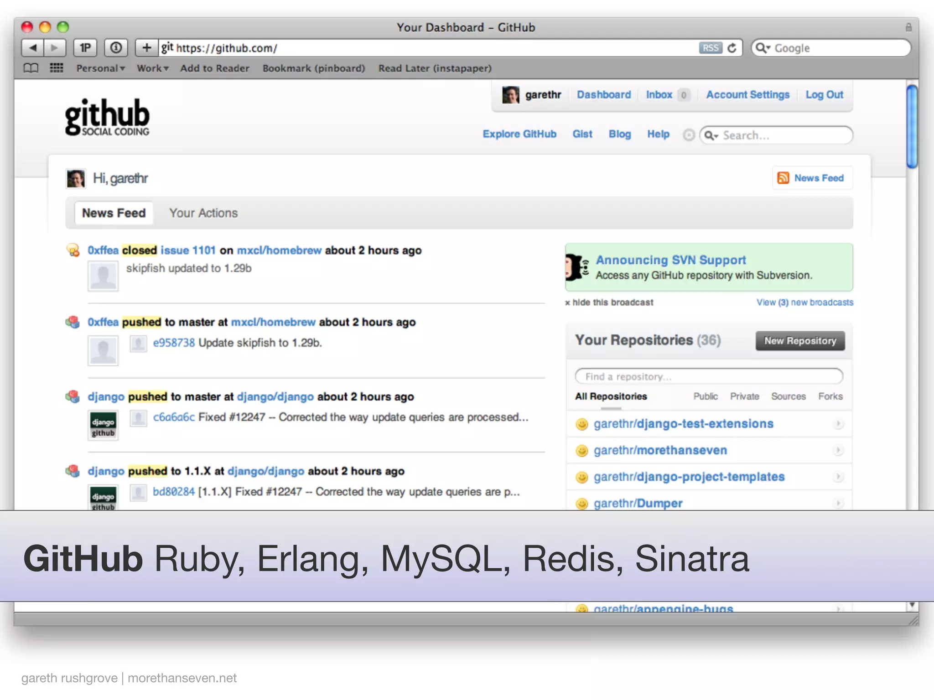Click the Google search field
Screen dimensions: 934x700
[831, 48]
